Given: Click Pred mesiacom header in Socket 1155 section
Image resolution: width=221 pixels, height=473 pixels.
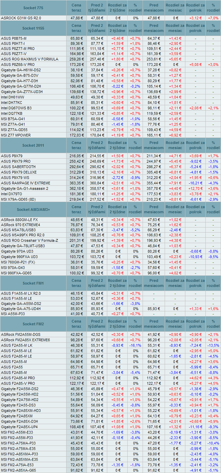Looking at the screenshot, I should [x=154, y=28].
